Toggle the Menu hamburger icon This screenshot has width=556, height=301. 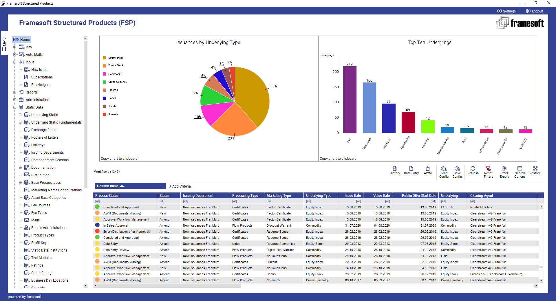4,49
